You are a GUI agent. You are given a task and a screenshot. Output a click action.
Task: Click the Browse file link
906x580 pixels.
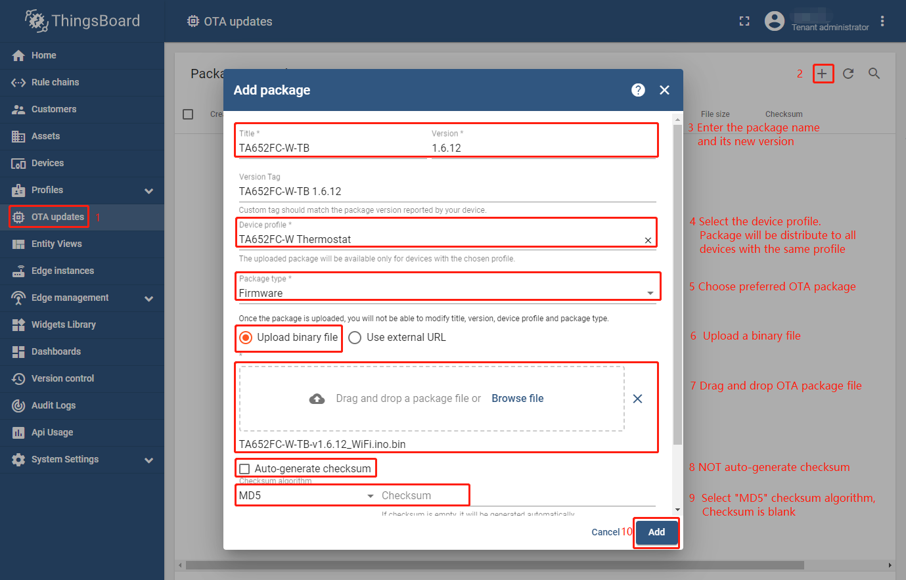point(518,399)
